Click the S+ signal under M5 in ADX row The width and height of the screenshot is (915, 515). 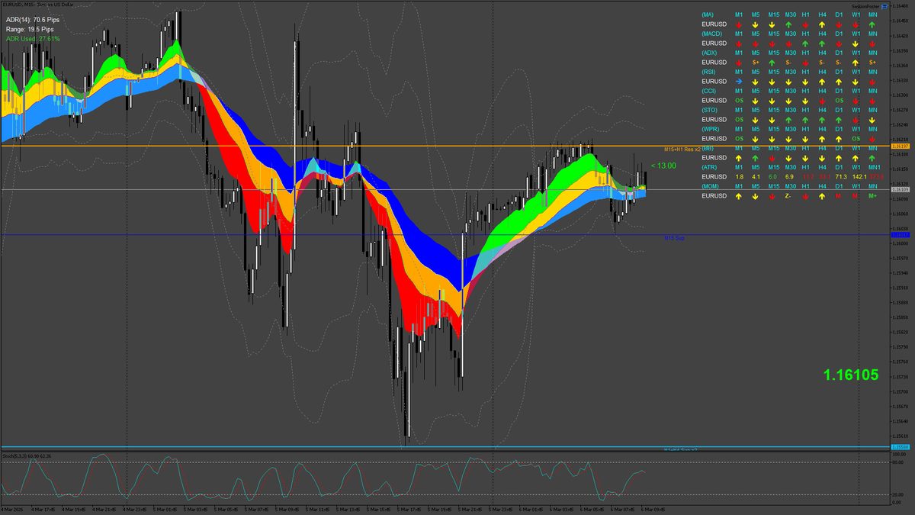(x=756, y=63)
